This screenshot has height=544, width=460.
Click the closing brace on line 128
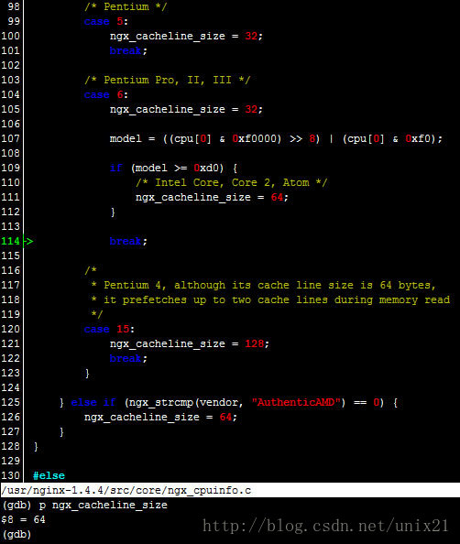tap(36, 447)
